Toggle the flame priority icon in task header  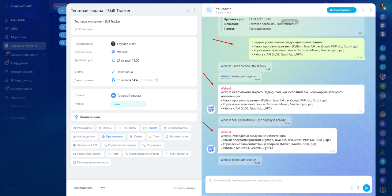click(188, 10)
